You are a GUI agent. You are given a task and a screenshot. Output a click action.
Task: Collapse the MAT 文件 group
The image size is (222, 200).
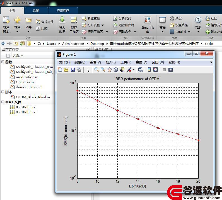pos(3,102)
